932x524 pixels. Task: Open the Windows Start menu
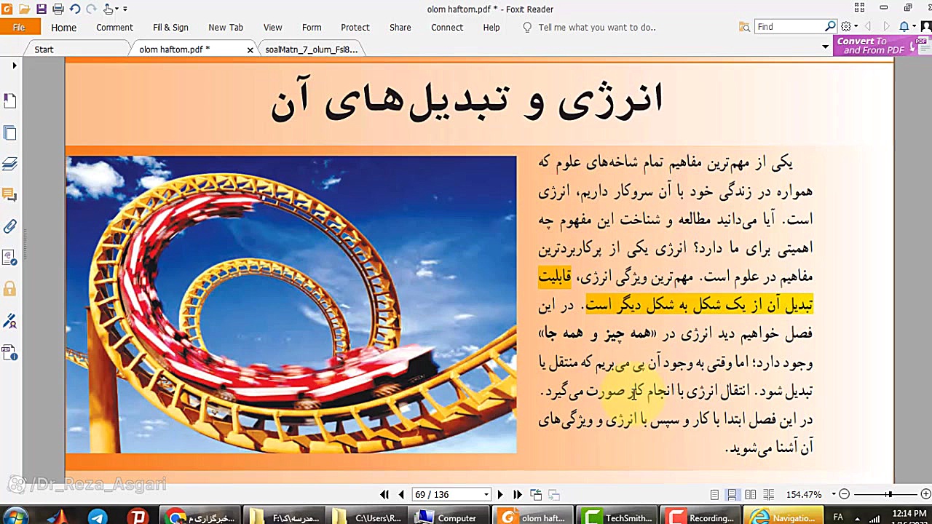[15, 517]
